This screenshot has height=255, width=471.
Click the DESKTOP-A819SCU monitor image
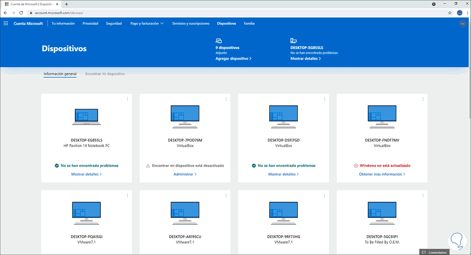coord(185,213)
